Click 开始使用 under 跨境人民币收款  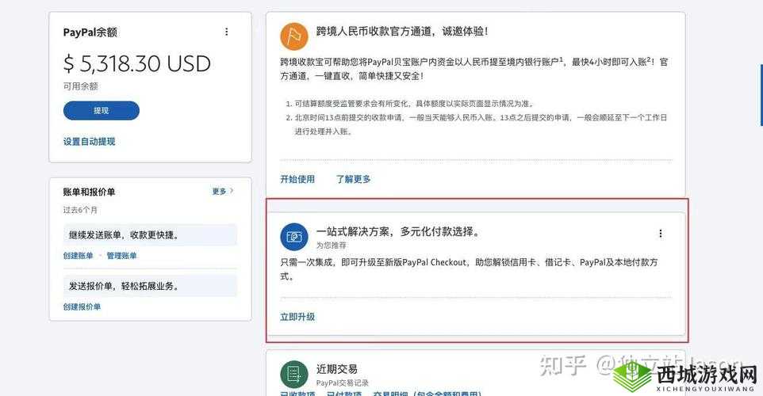tap(297, 179)
